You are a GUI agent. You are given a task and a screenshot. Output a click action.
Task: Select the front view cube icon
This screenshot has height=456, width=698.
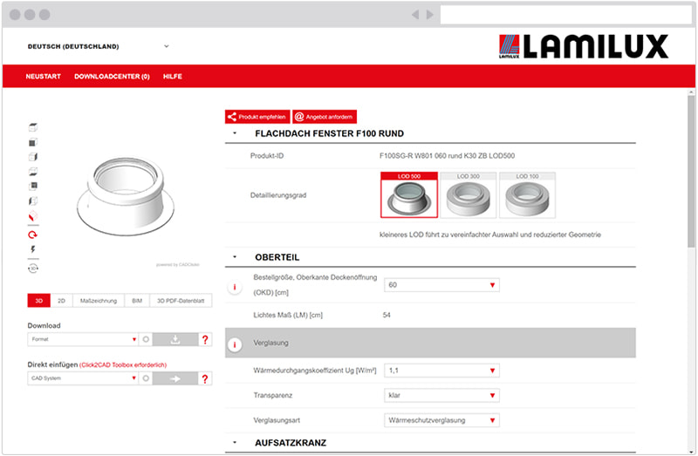33,142
